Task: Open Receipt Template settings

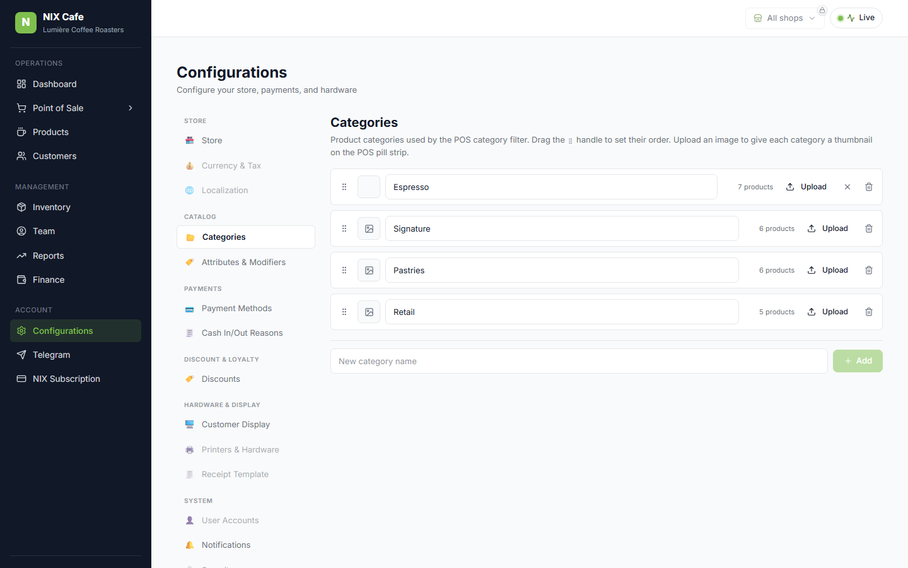Action: (246, 474)
